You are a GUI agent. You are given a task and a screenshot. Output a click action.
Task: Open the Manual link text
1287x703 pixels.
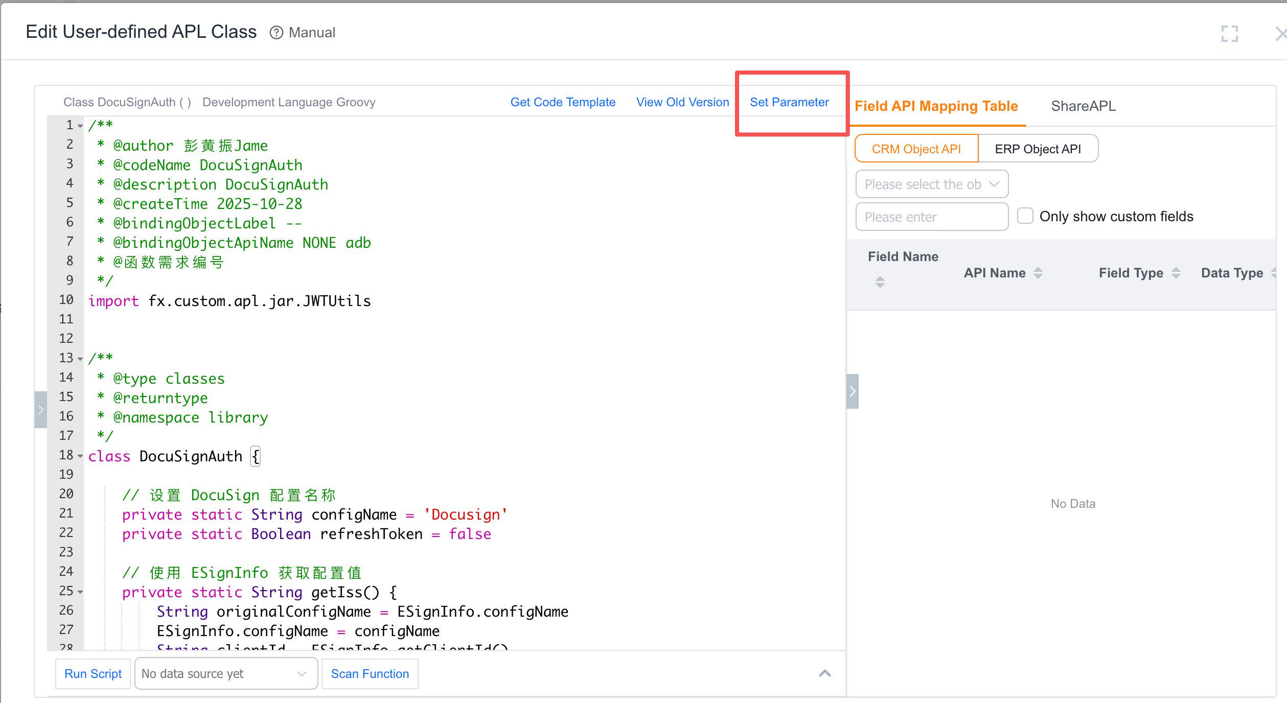(x=312, y=33)
